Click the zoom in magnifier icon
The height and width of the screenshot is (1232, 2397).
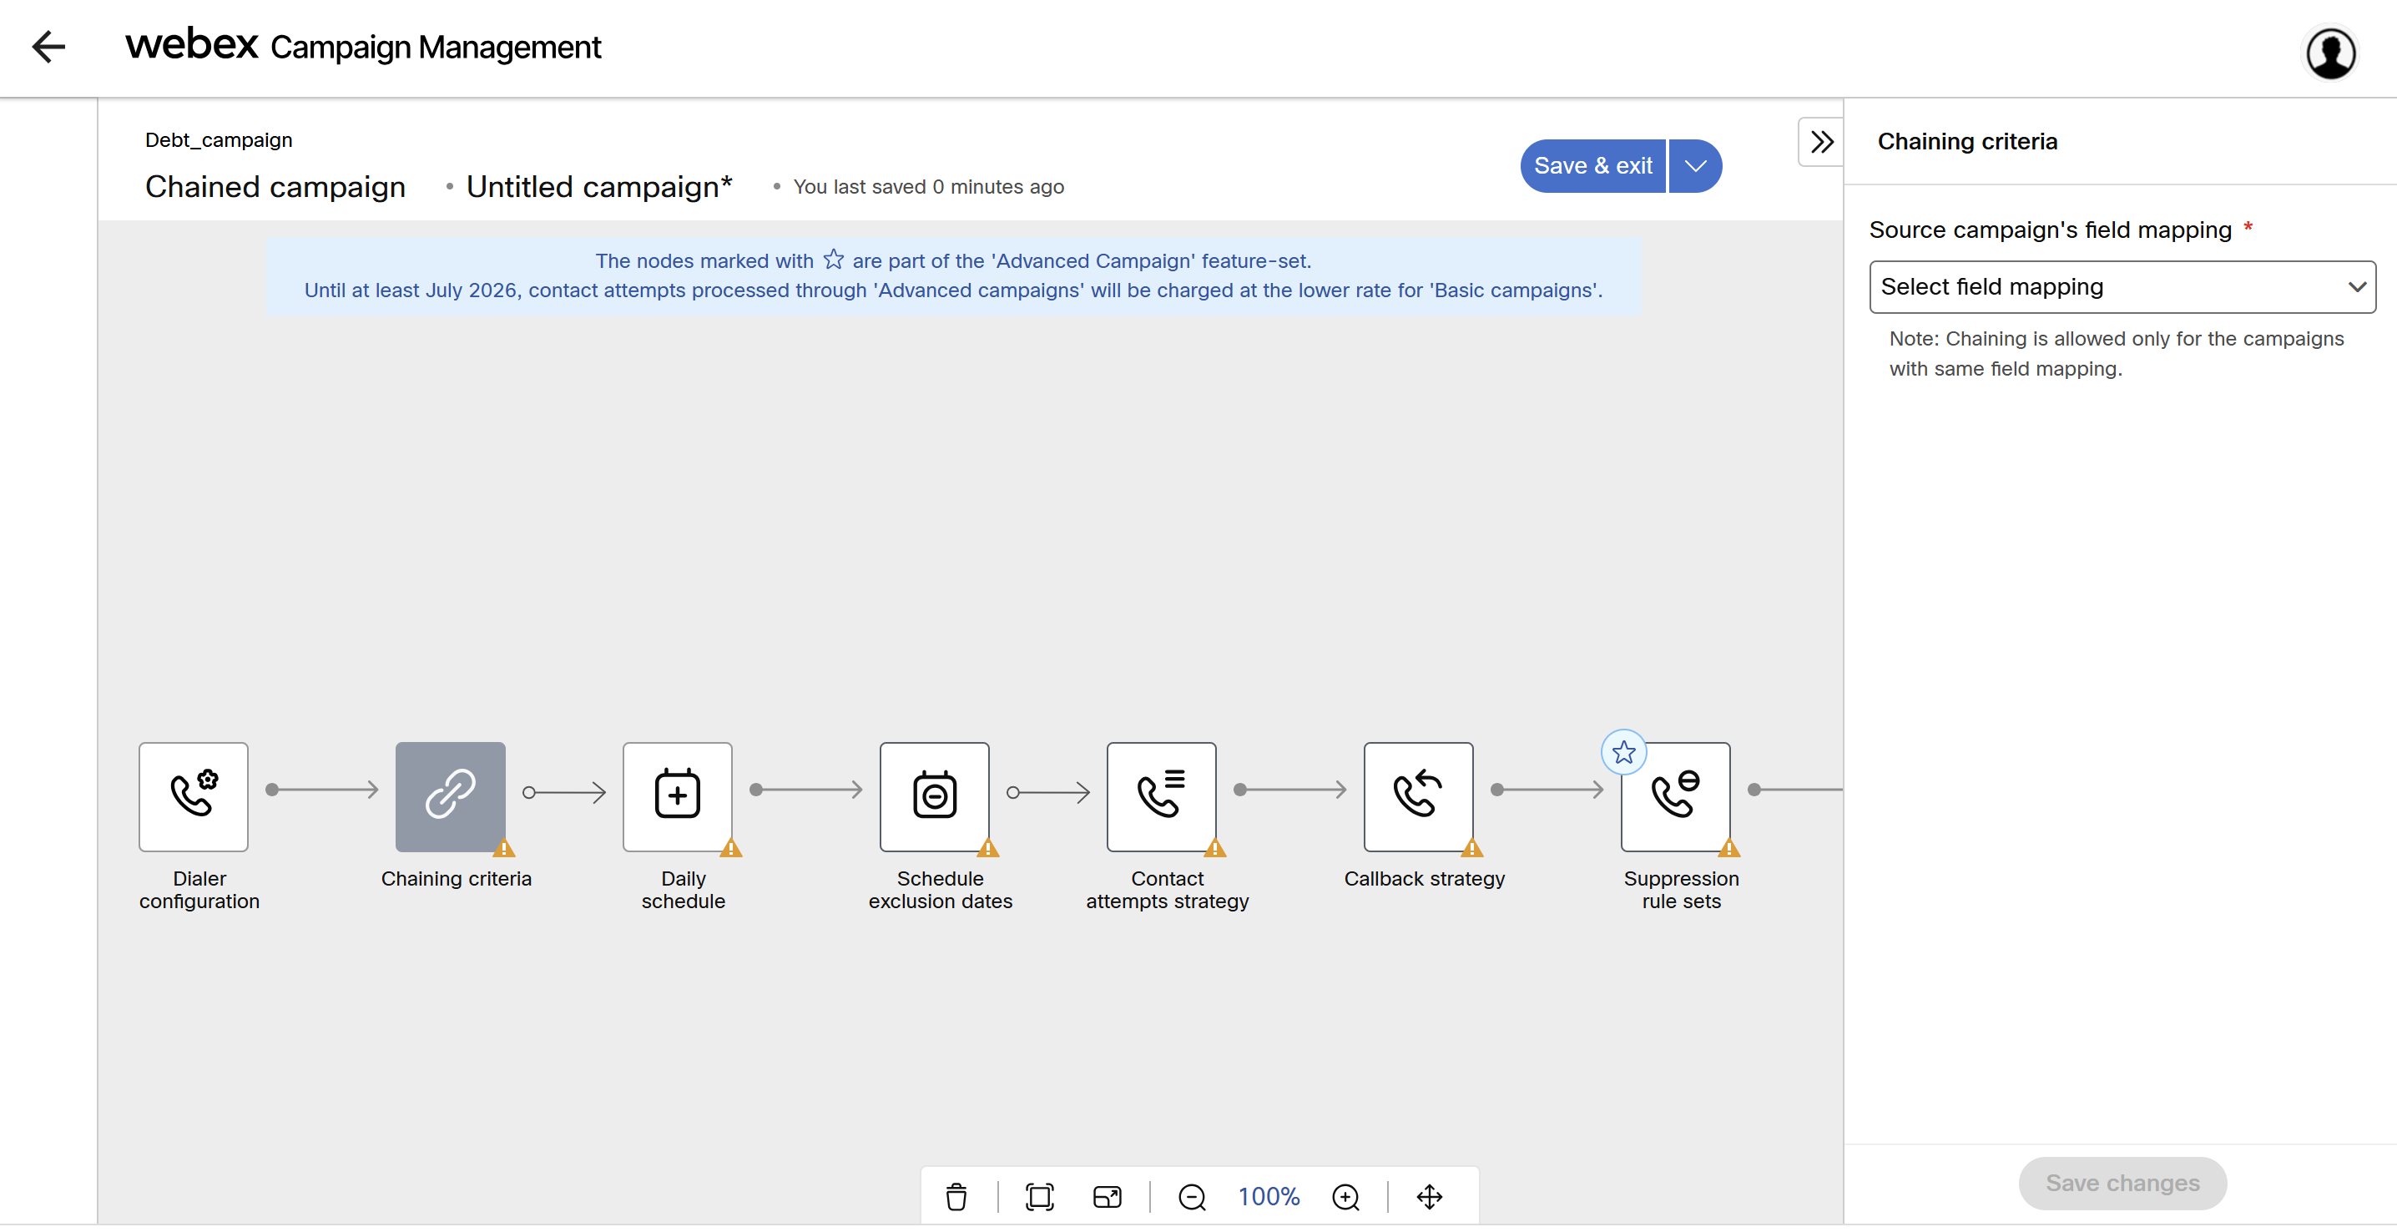pyautogui.click(x=1345, y=1196)
